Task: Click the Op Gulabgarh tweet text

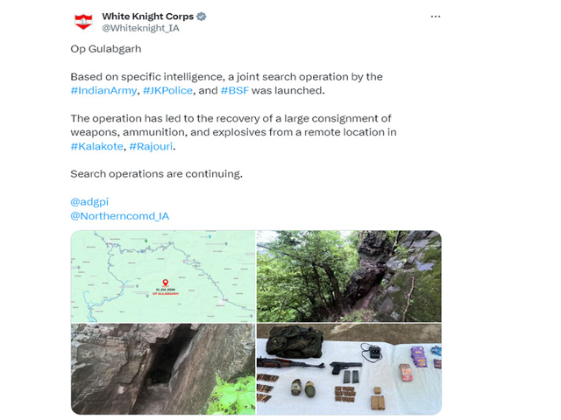Action: point(106,49)
